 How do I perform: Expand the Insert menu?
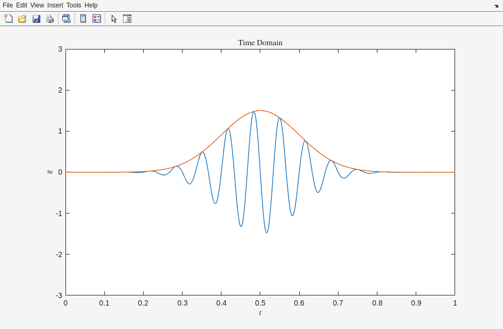pos(55,5)
